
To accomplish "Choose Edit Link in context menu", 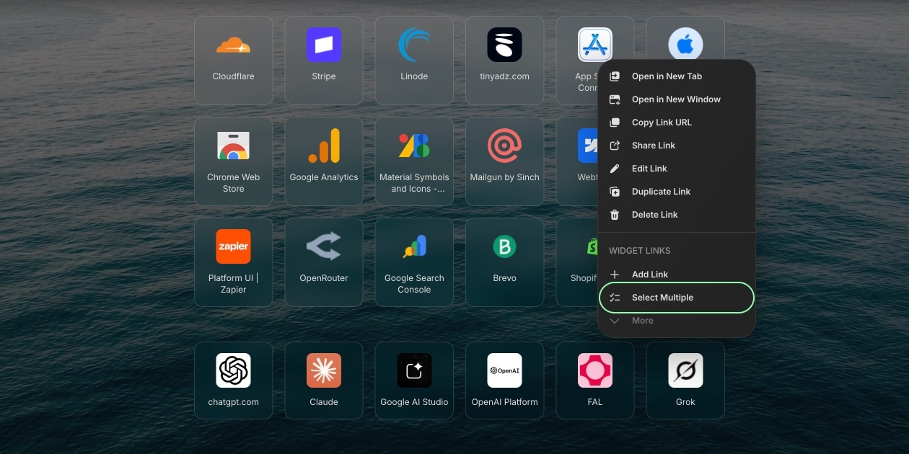I will [x=677, y=169].
